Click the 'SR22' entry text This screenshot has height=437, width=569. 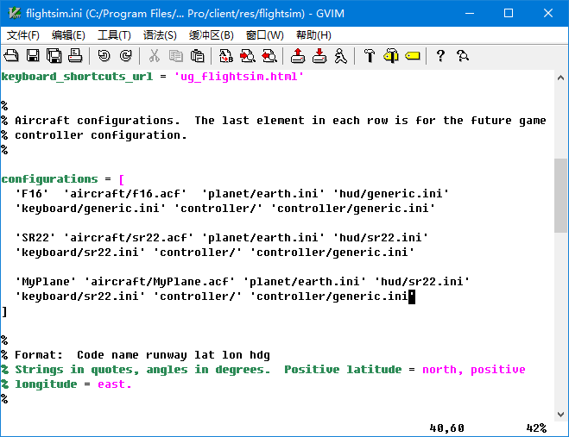(x=35, y=237)
